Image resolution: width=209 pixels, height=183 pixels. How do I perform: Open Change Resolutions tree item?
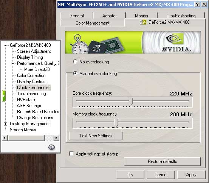tap(35, 118)
